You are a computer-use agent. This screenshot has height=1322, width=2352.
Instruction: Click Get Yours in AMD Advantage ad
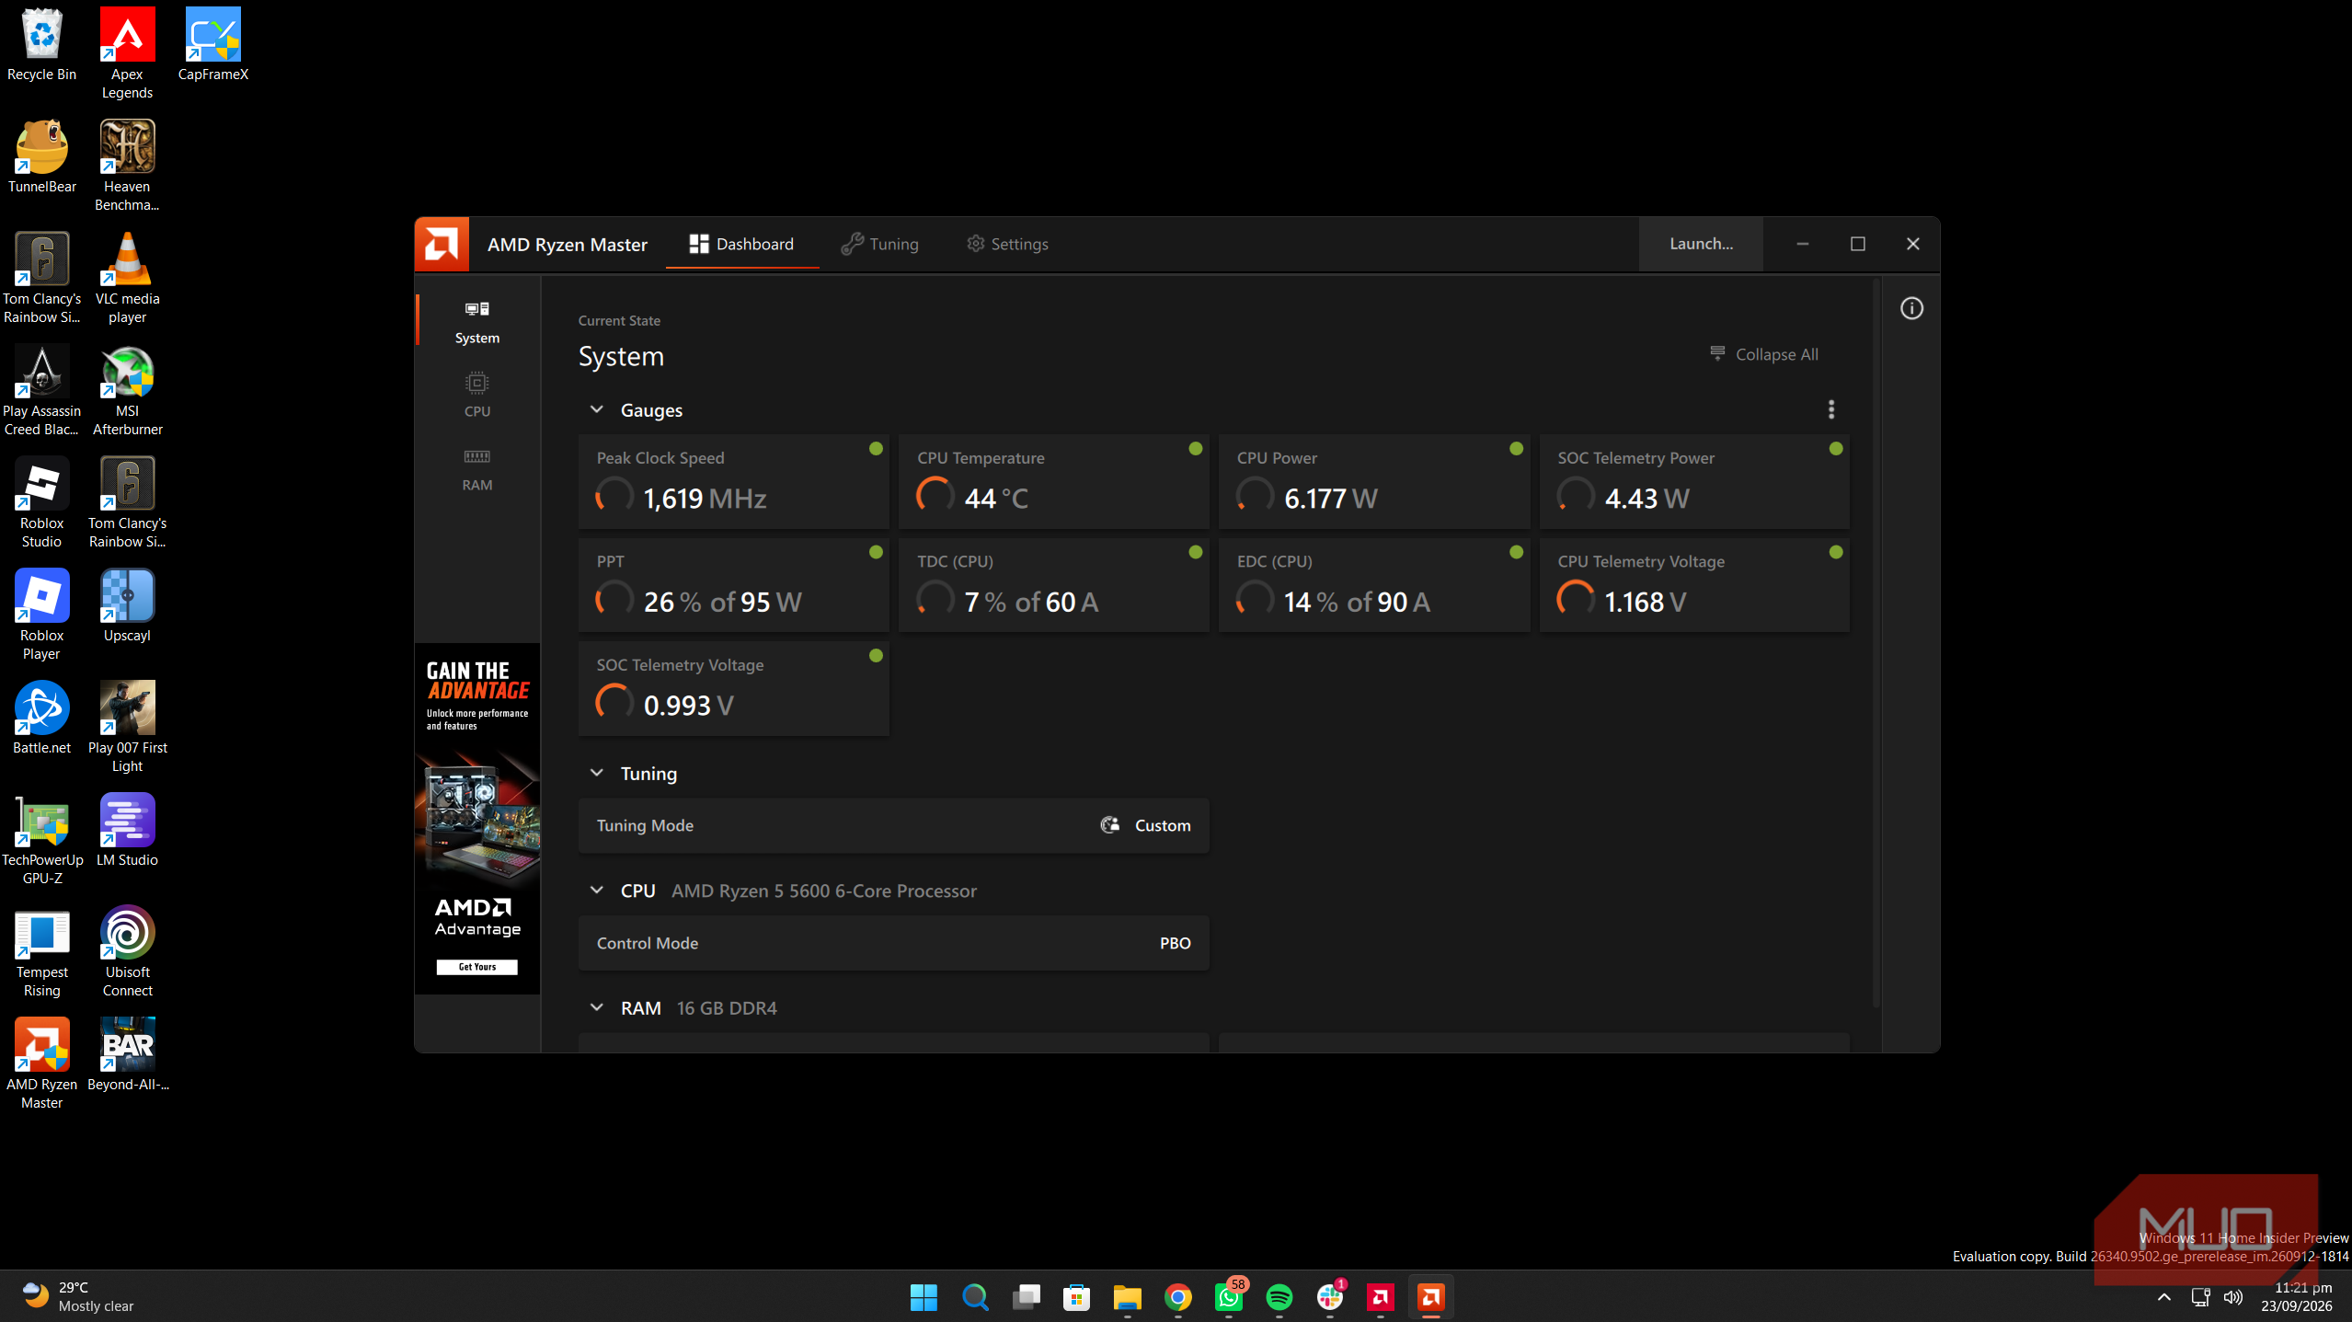(476, 967)
